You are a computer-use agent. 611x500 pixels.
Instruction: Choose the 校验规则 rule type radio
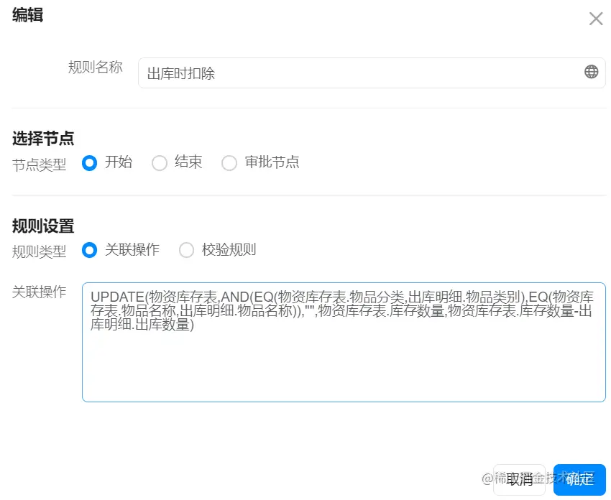pos(186,250)
